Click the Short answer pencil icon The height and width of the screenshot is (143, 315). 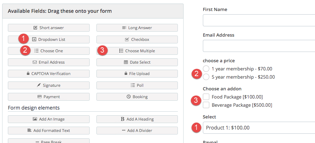click(x=35, y=28)
